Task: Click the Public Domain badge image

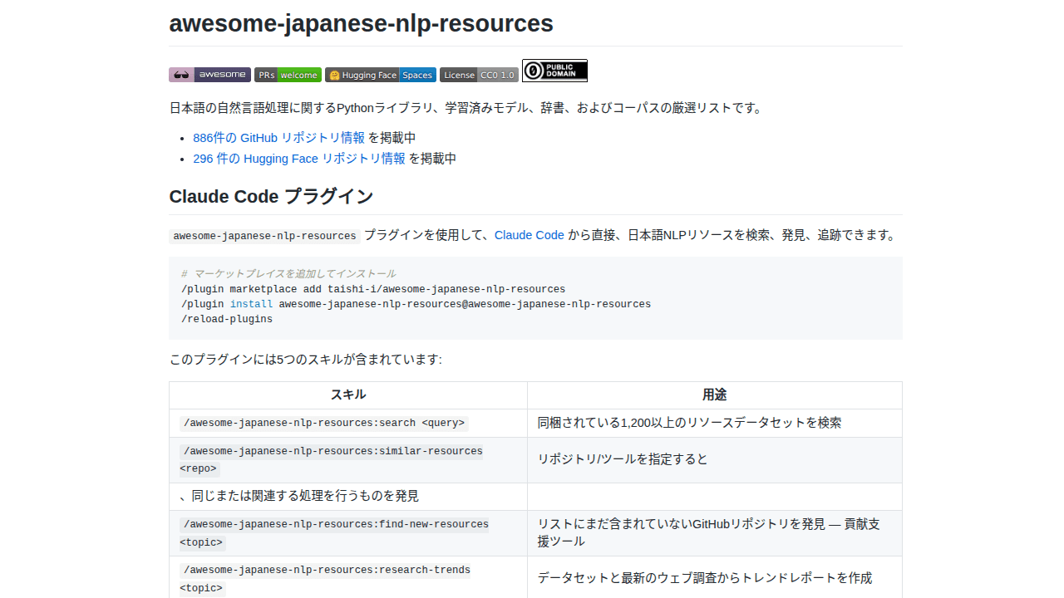Action: [554, 71]
